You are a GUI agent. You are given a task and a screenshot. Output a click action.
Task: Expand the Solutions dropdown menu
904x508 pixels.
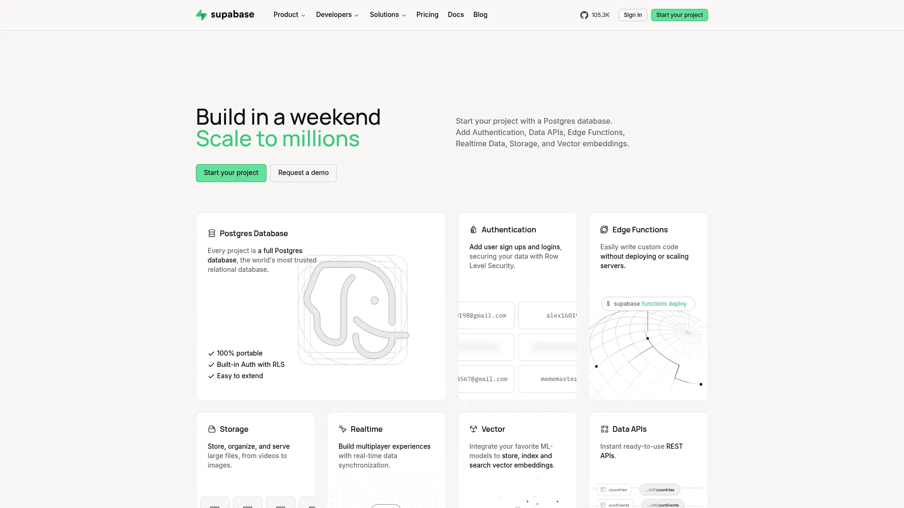(x=387, y=15)
